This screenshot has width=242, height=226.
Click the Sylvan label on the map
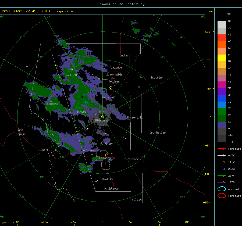103,79
